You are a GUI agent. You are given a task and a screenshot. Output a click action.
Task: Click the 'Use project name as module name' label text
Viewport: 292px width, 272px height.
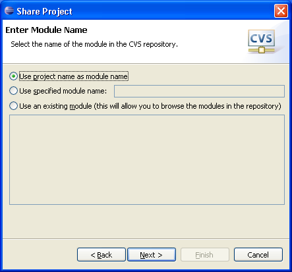point(74,76)
